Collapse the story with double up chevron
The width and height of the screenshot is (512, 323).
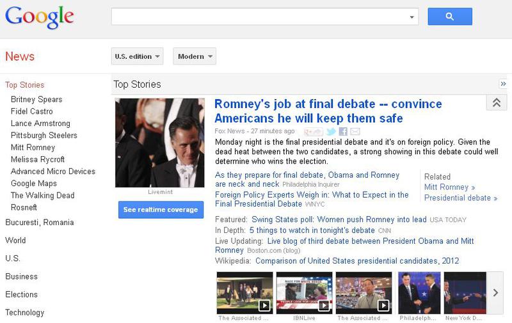point(497,103)
